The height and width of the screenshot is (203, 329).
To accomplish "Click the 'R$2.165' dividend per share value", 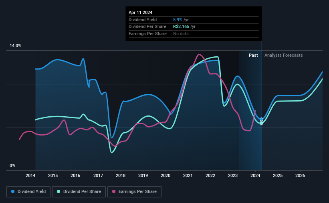I will coord(181,27).
